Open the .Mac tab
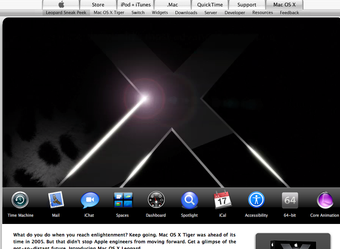Image resolution: width=340 pixels, height=249 pixels. [172, 5]
